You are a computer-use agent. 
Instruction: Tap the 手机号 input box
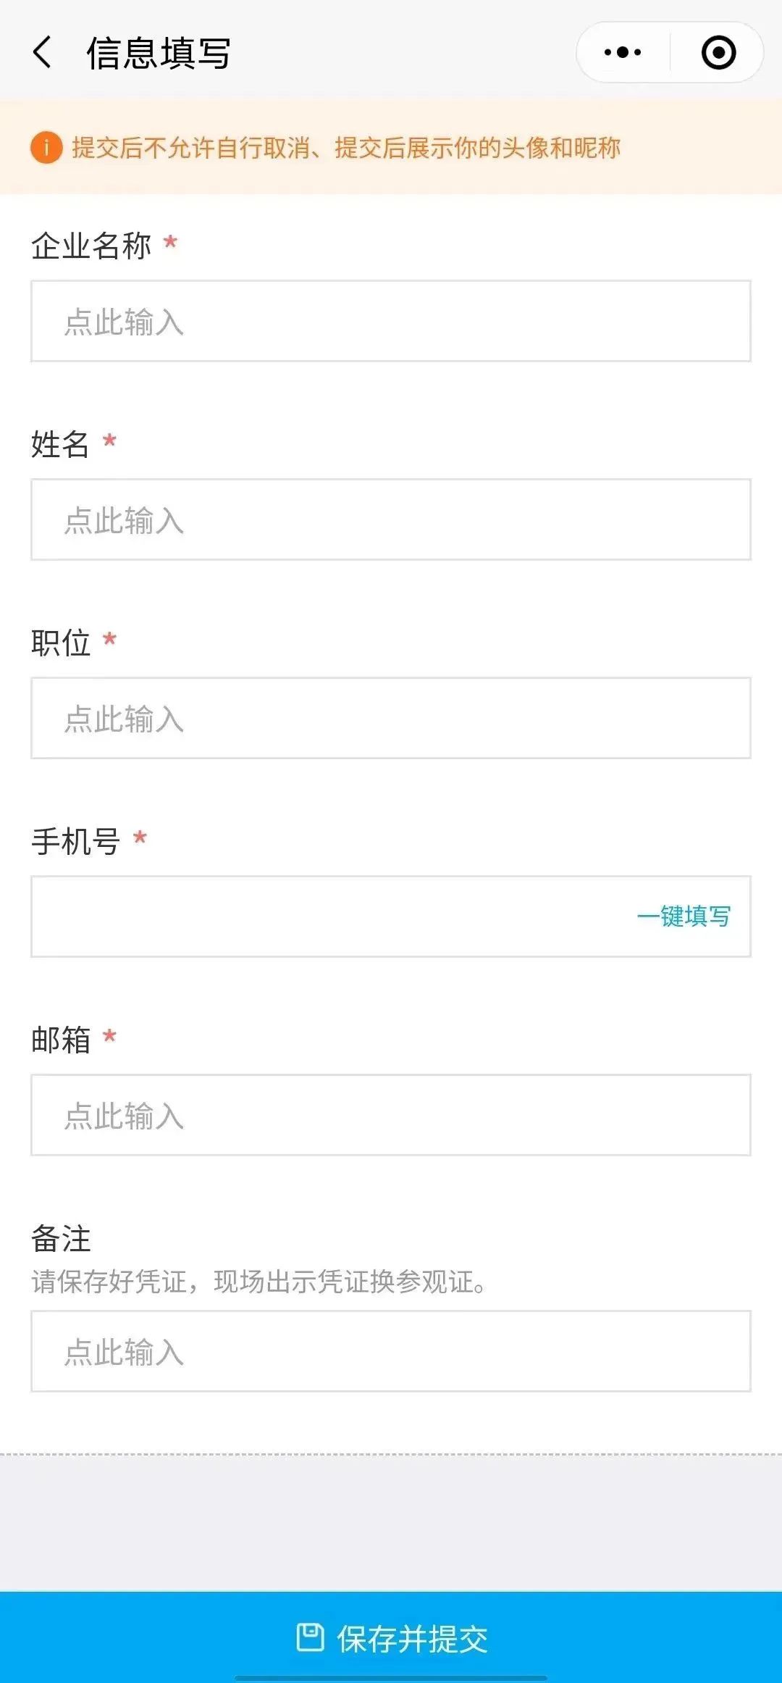tap(326, 916)
